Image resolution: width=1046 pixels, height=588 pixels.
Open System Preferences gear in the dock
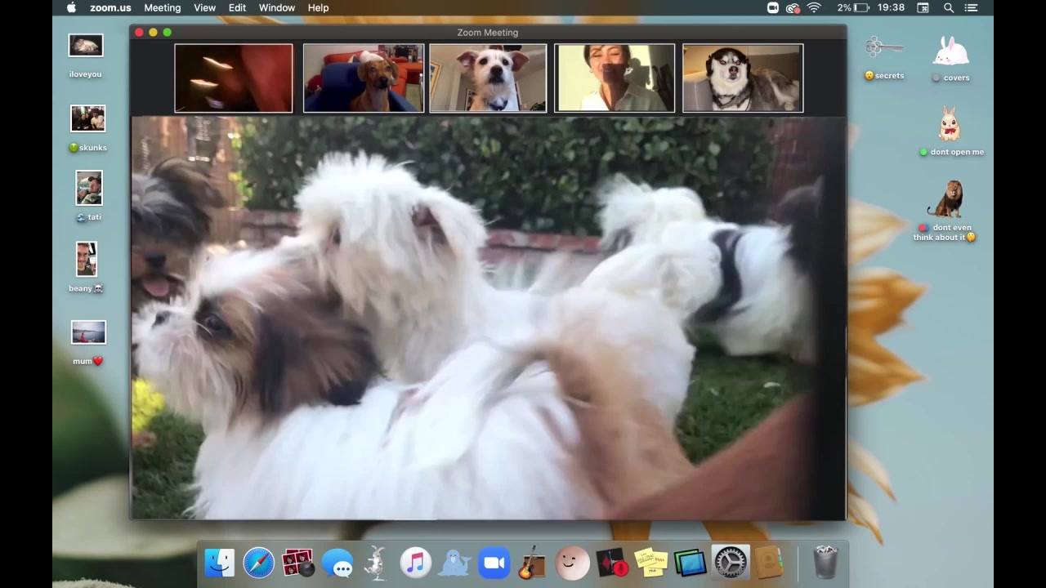[x=730, y=563]
